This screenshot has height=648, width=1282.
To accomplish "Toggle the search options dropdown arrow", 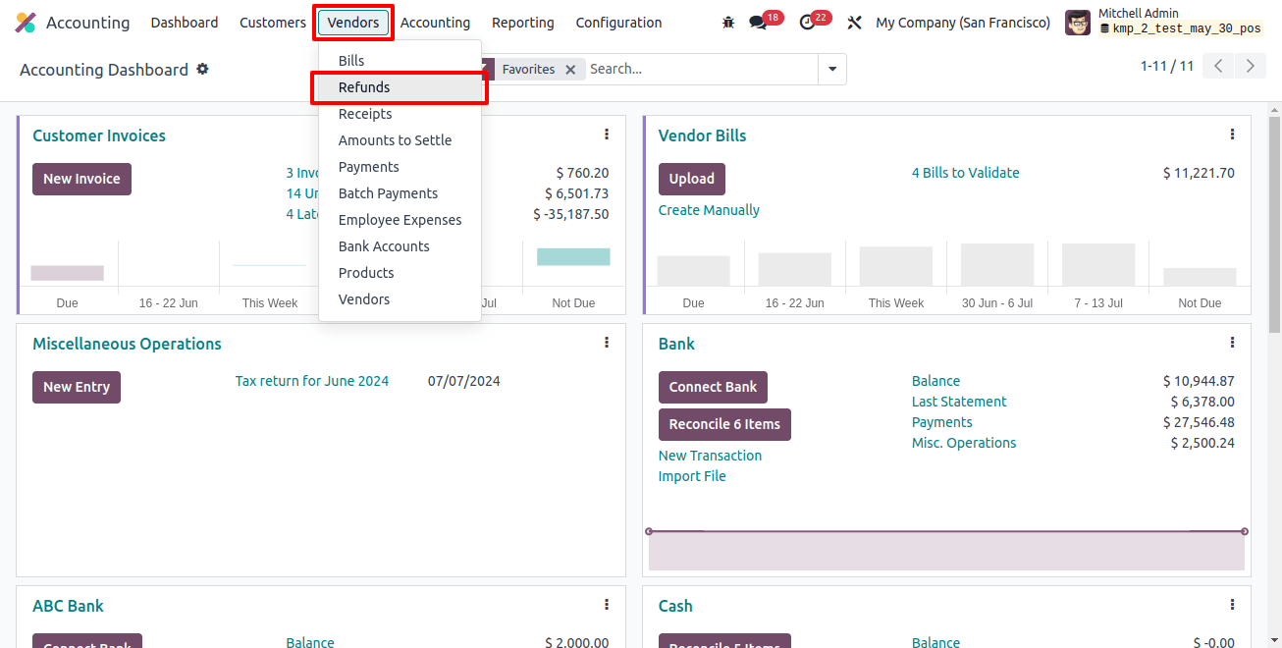I will pos(832,69).
